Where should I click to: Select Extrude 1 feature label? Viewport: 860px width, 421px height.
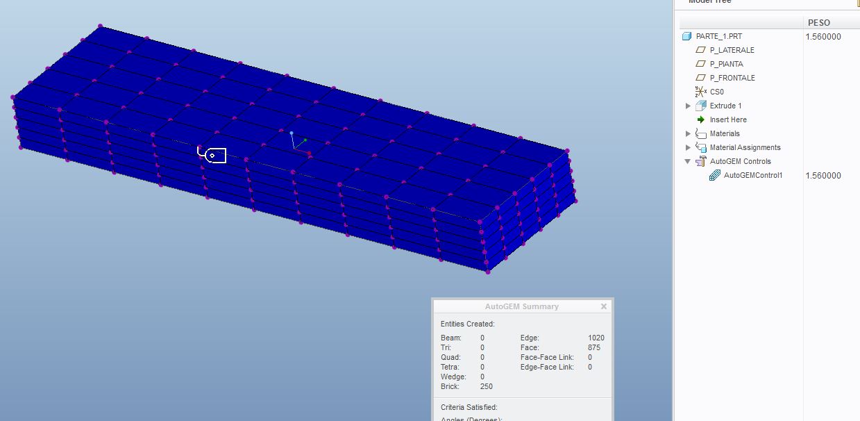pyautogui.click(x=725, y=106)
